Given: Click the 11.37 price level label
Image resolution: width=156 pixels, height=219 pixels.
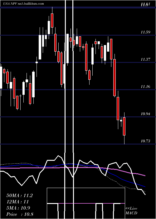Looking at the screenshot, I should 145,59.
